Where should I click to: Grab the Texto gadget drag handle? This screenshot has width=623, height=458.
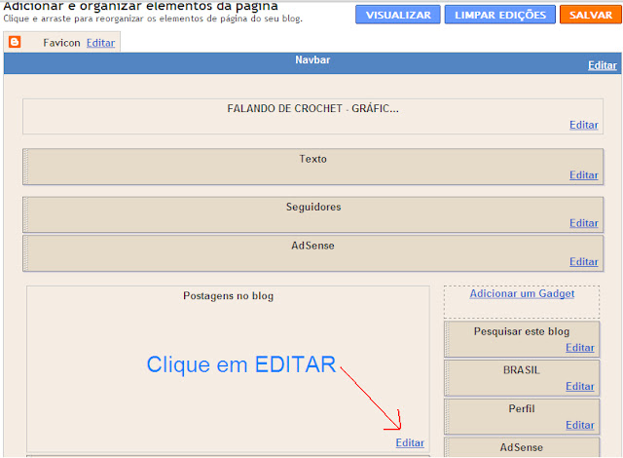[26, 167]
